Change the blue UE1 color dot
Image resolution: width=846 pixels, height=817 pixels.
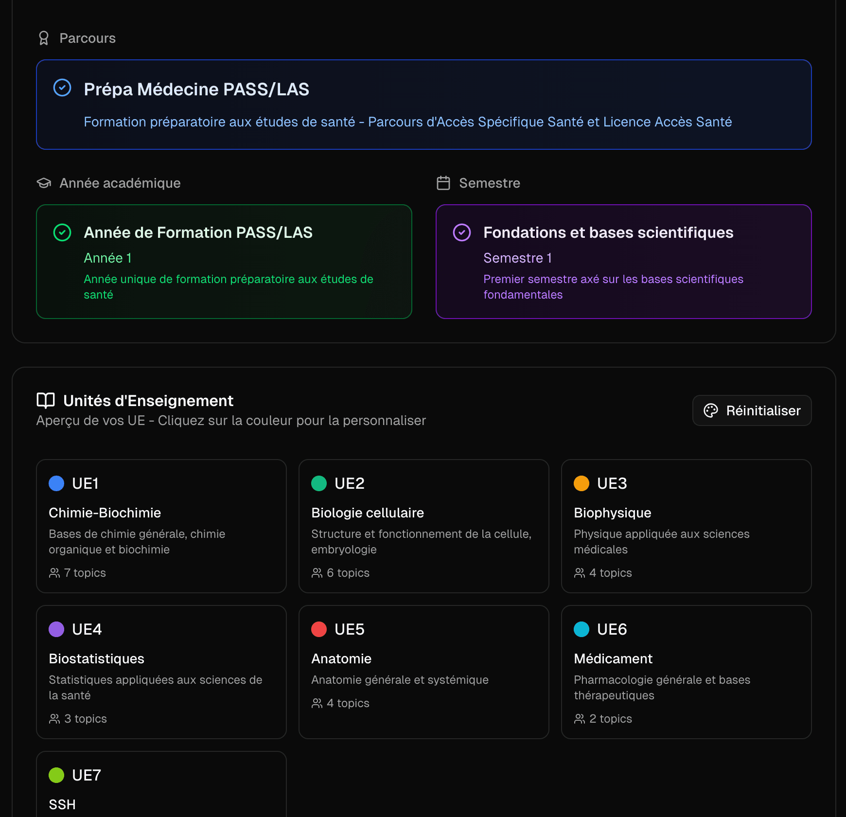click(x=56, y=483)
